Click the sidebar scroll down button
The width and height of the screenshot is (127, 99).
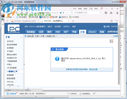[18, 87]
